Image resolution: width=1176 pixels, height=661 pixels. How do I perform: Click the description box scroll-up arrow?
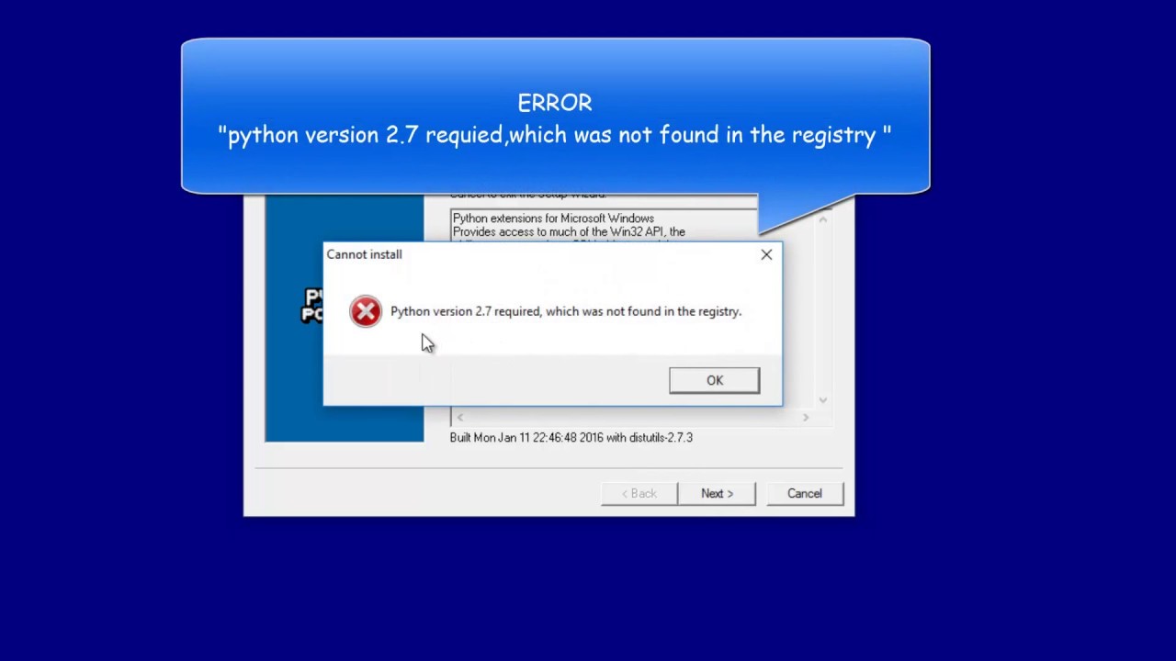coord(823,218)
